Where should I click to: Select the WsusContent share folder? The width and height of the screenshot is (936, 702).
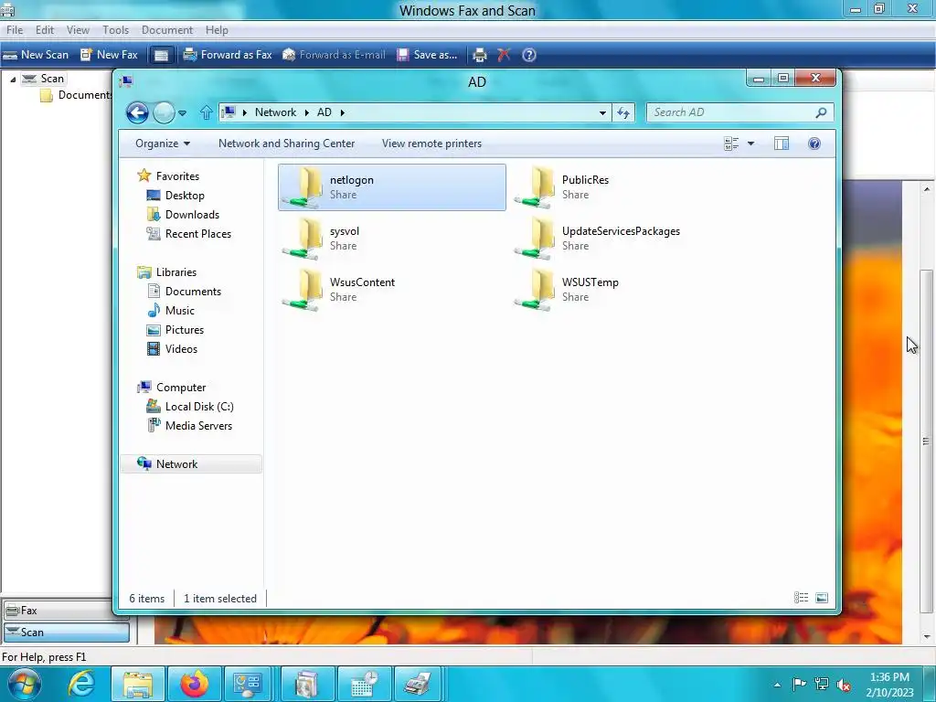[391, 290]
